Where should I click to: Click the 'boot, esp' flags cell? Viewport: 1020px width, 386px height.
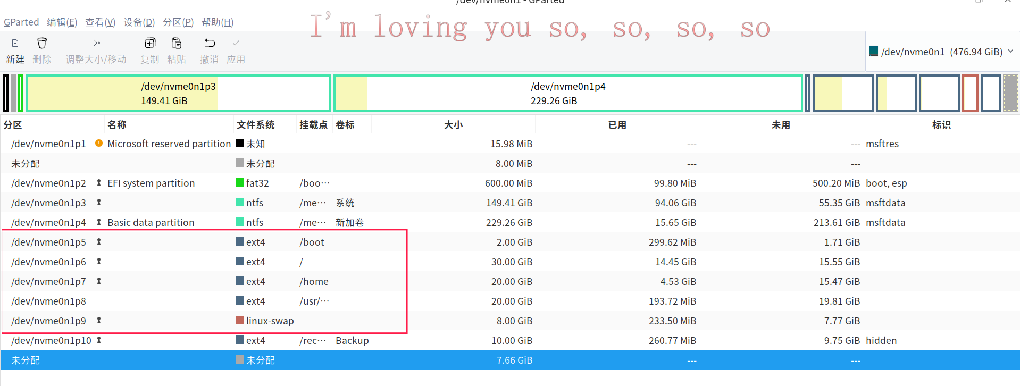pyautogui.click(x=887, y=183)
